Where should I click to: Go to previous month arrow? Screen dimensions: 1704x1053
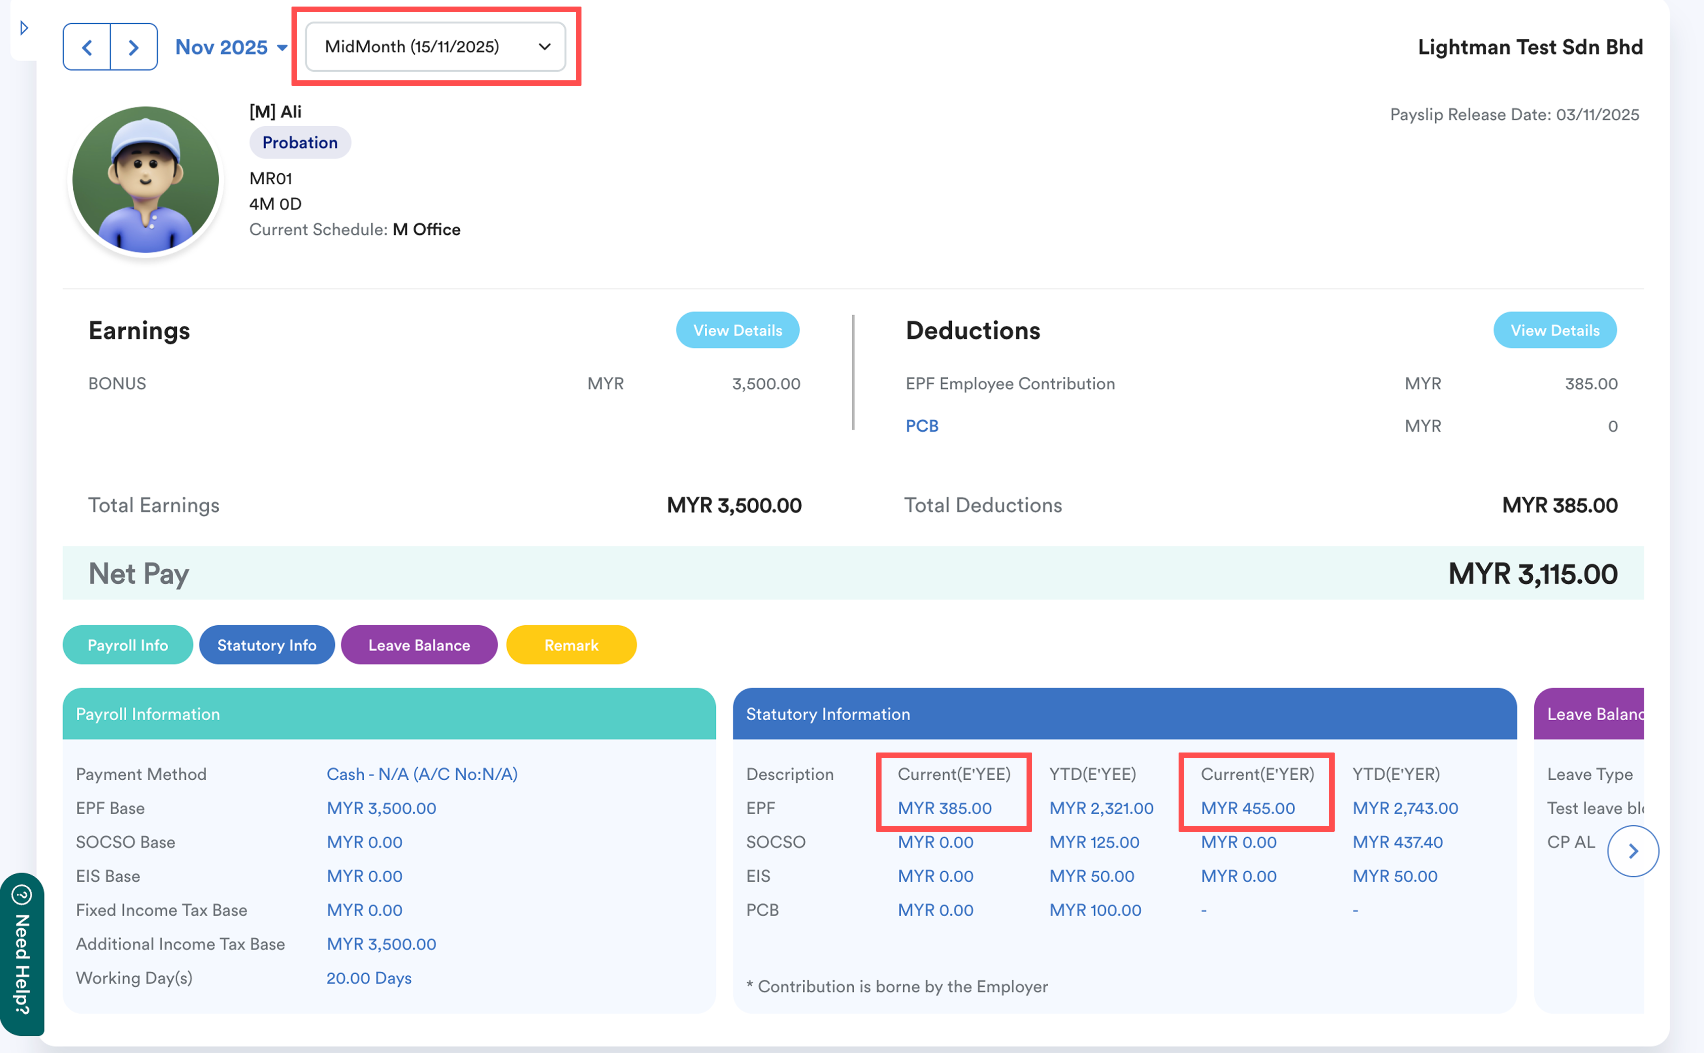[87, 46]
